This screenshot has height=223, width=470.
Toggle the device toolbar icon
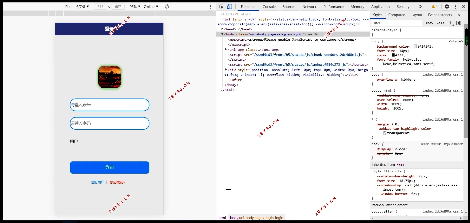230,7
